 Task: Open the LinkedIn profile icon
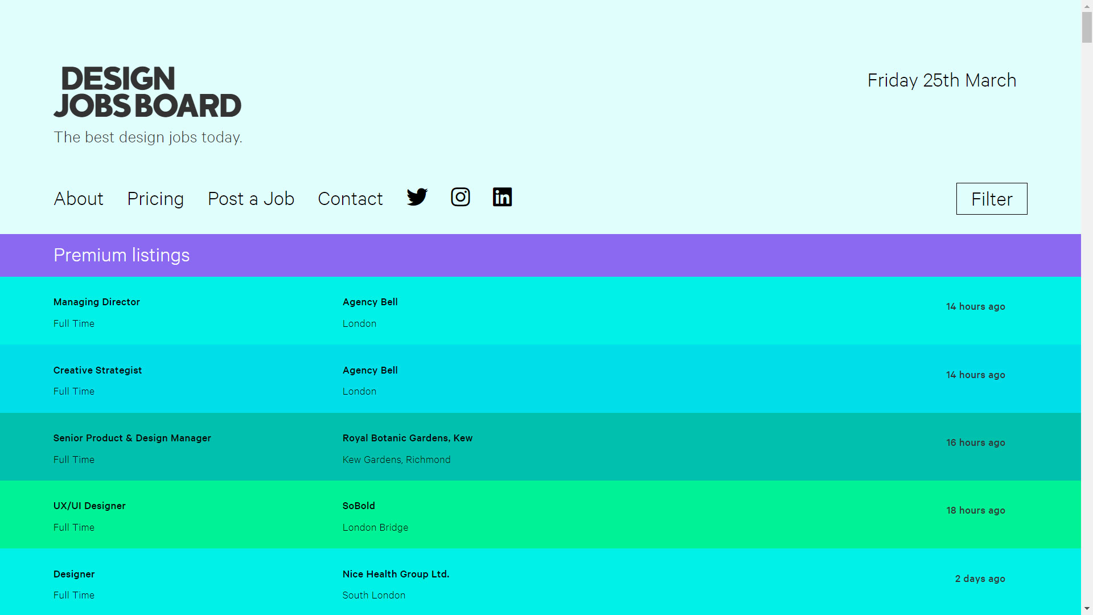(503, 197)
